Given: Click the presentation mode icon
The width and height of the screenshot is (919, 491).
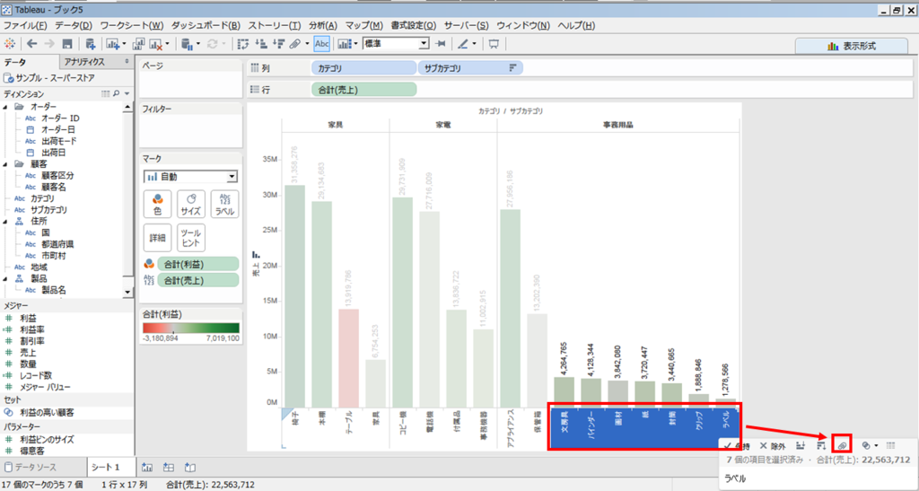Looking at the screenshot, I should coord(494,44).
